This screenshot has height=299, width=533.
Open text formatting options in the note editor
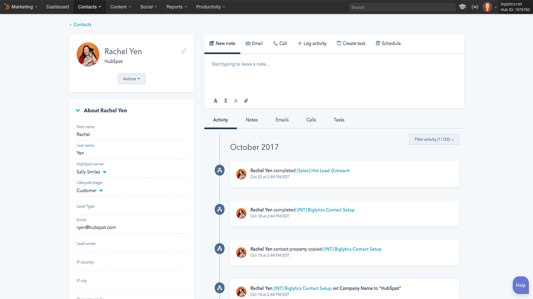[x=215, y=100]
